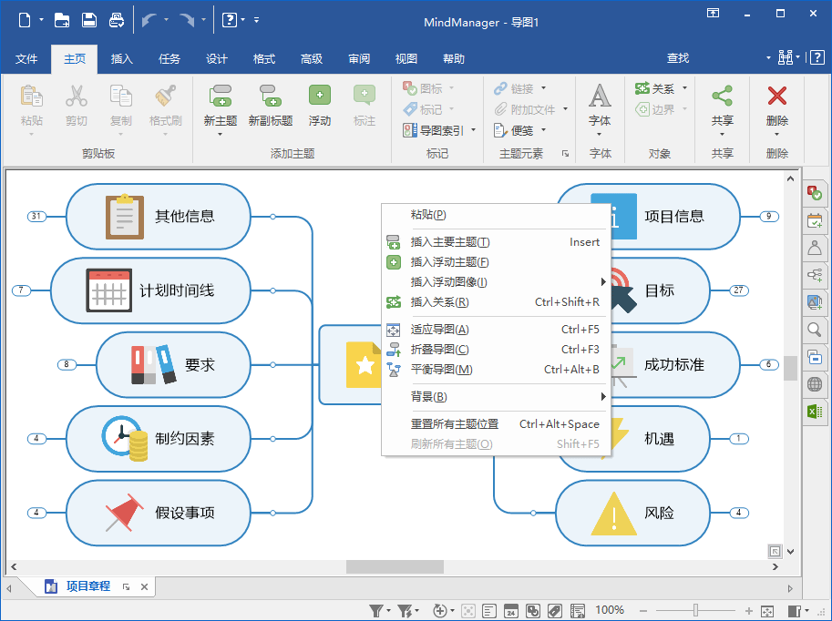This screenshot has width=832, height=621.
Task: Open 插入浮动图像 submenu
Action: pyautogui.click(x=496, y=282)
